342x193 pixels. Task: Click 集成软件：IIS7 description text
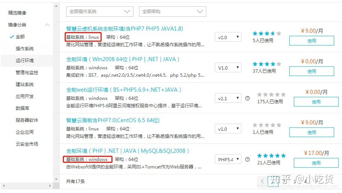[x=135, y=75]
